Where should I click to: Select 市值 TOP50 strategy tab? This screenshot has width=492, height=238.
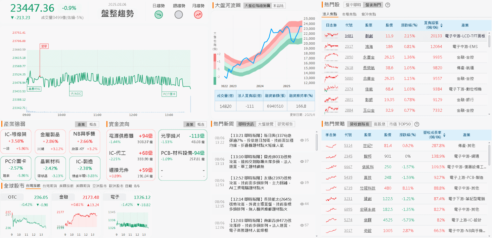click(399, 124)
